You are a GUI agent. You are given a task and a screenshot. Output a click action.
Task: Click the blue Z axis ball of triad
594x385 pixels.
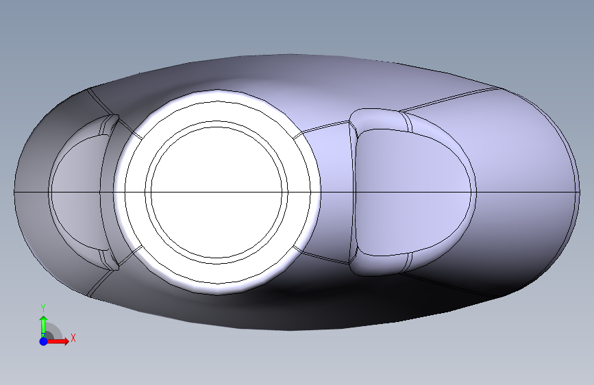(x=43, y=341)
